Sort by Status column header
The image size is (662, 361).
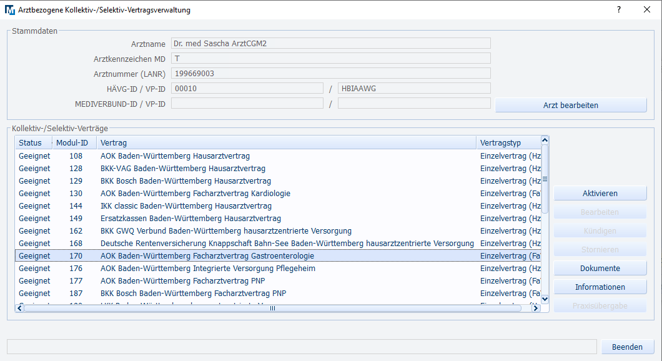[x=30, y=143]
